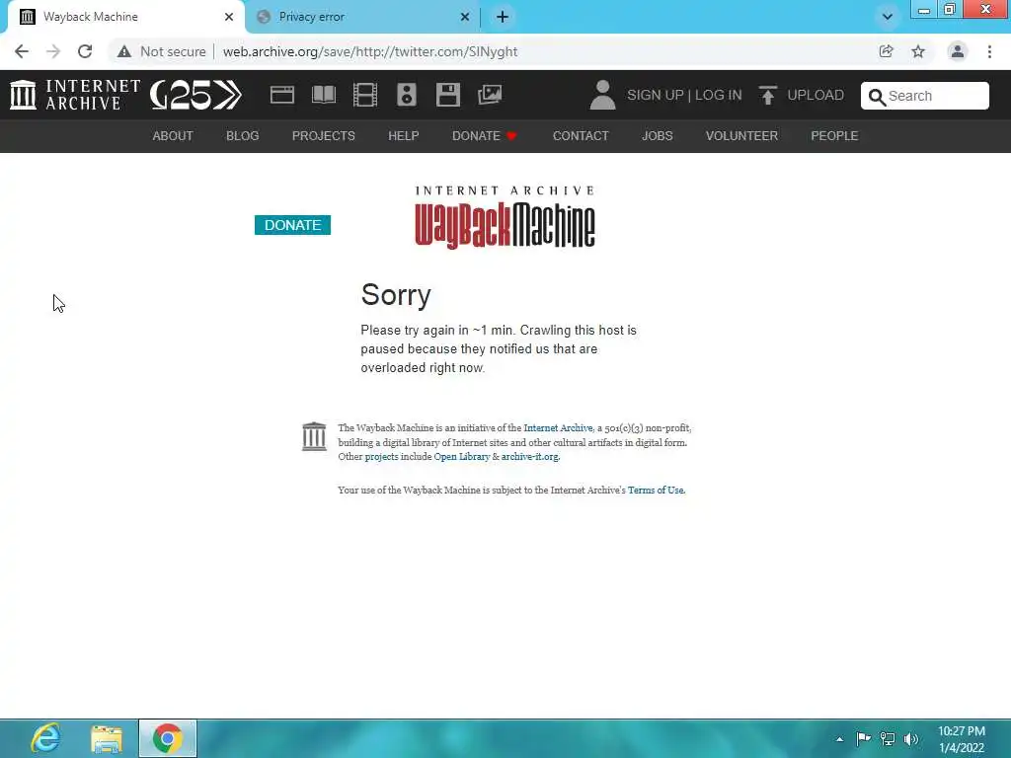This screenshot has height=758, width=1011.
Task: Click the Search input field
Action: 924,96
